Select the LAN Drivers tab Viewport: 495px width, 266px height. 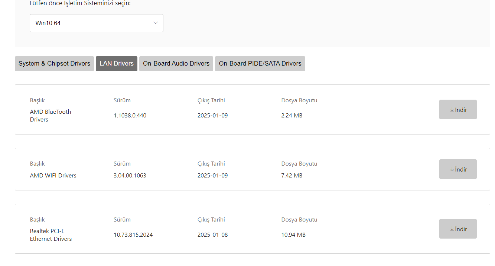coord(117,64)
